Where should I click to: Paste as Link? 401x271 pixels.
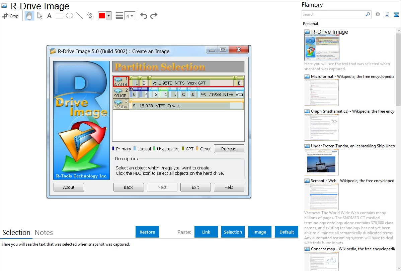click(206, 232)
